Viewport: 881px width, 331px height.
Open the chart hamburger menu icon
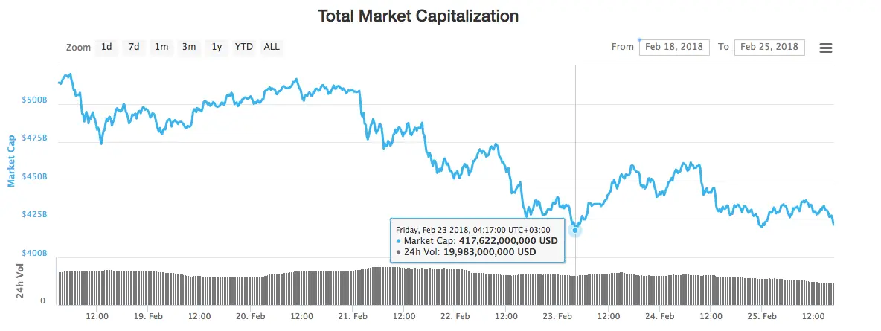point(825,48)
